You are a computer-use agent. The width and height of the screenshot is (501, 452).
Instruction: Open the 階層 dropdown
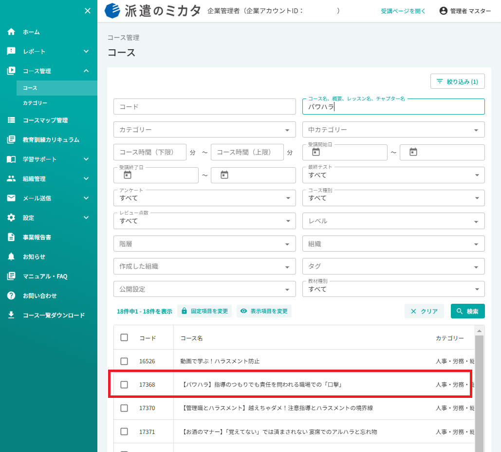click(x=204, y=244)
